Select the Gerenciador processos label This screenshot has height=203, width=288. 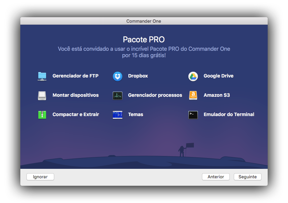155,95
